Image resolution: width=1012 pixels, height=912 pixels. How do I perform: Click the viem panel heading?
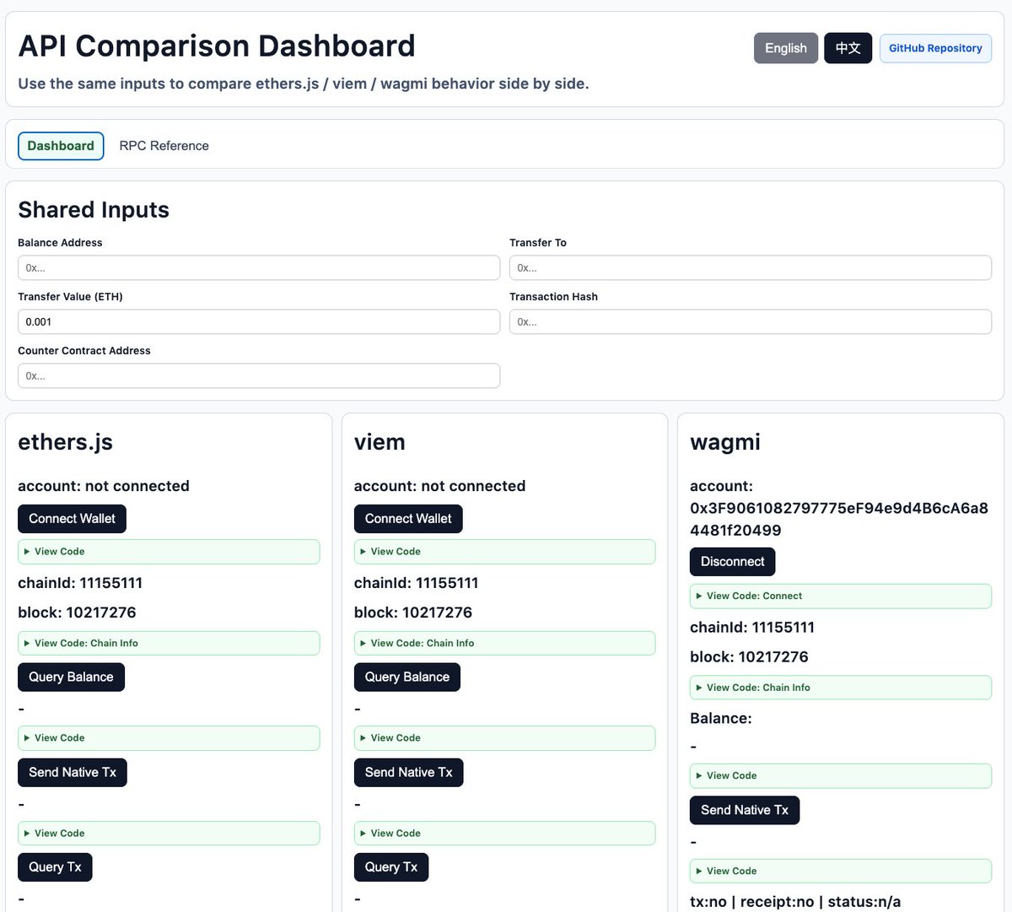379,442
